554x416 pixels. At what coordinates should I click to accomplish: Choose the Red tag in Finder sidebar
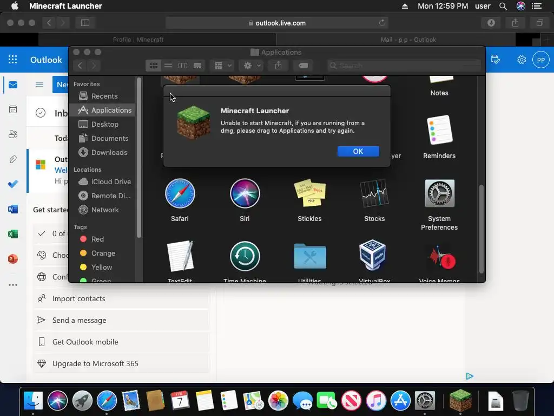pyautogui.click(x=102, y=239)
